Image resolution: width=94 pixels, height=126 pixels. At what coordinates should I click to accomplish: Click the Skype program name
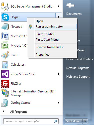click(x=15, y=17)
